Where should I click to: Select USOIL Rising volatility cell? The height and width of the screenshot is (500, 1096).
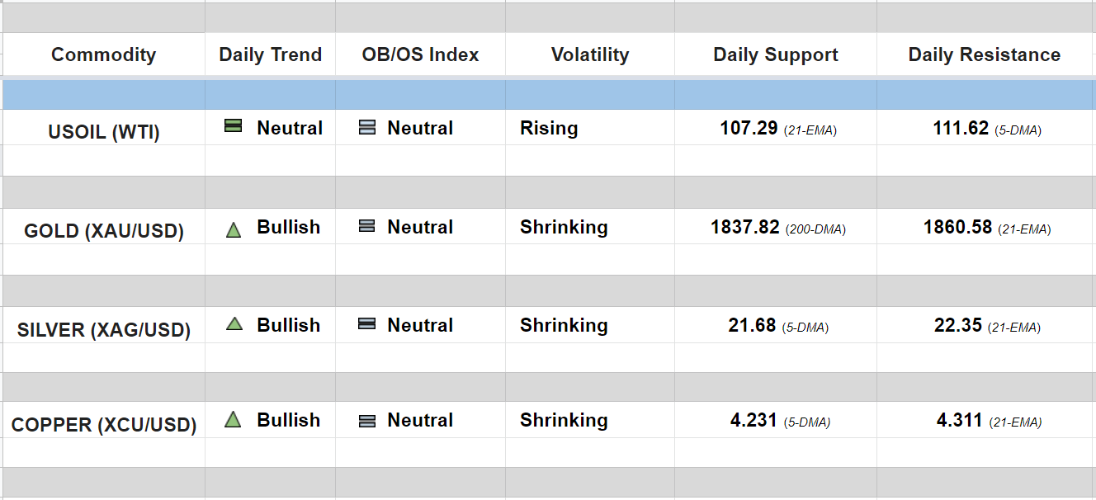tap(549, 129)
